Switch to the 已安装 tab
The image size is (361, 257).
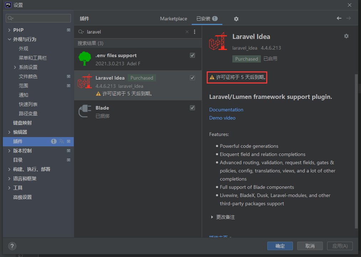(207, 19)
